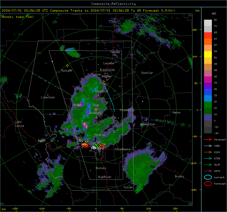Image resolution: width=227 pixels, height=212 pixels.
Task: Click the 18TS track name in legend
Action: coord(217,171)
